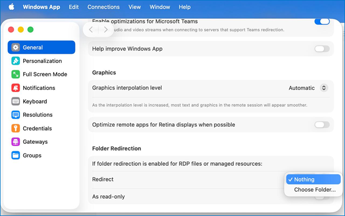The width and height of the screenshot is (345, 216).
Task: Click the Full Screen Mode icon
Action: tap(16, 74)
